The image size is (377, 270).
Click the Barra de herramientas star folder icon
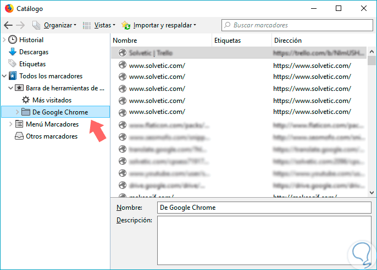19,88
